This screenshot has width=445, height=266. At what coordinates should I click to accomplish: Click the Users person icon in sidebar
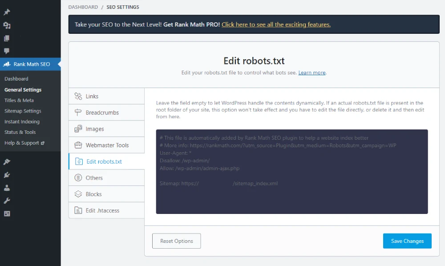7,187
